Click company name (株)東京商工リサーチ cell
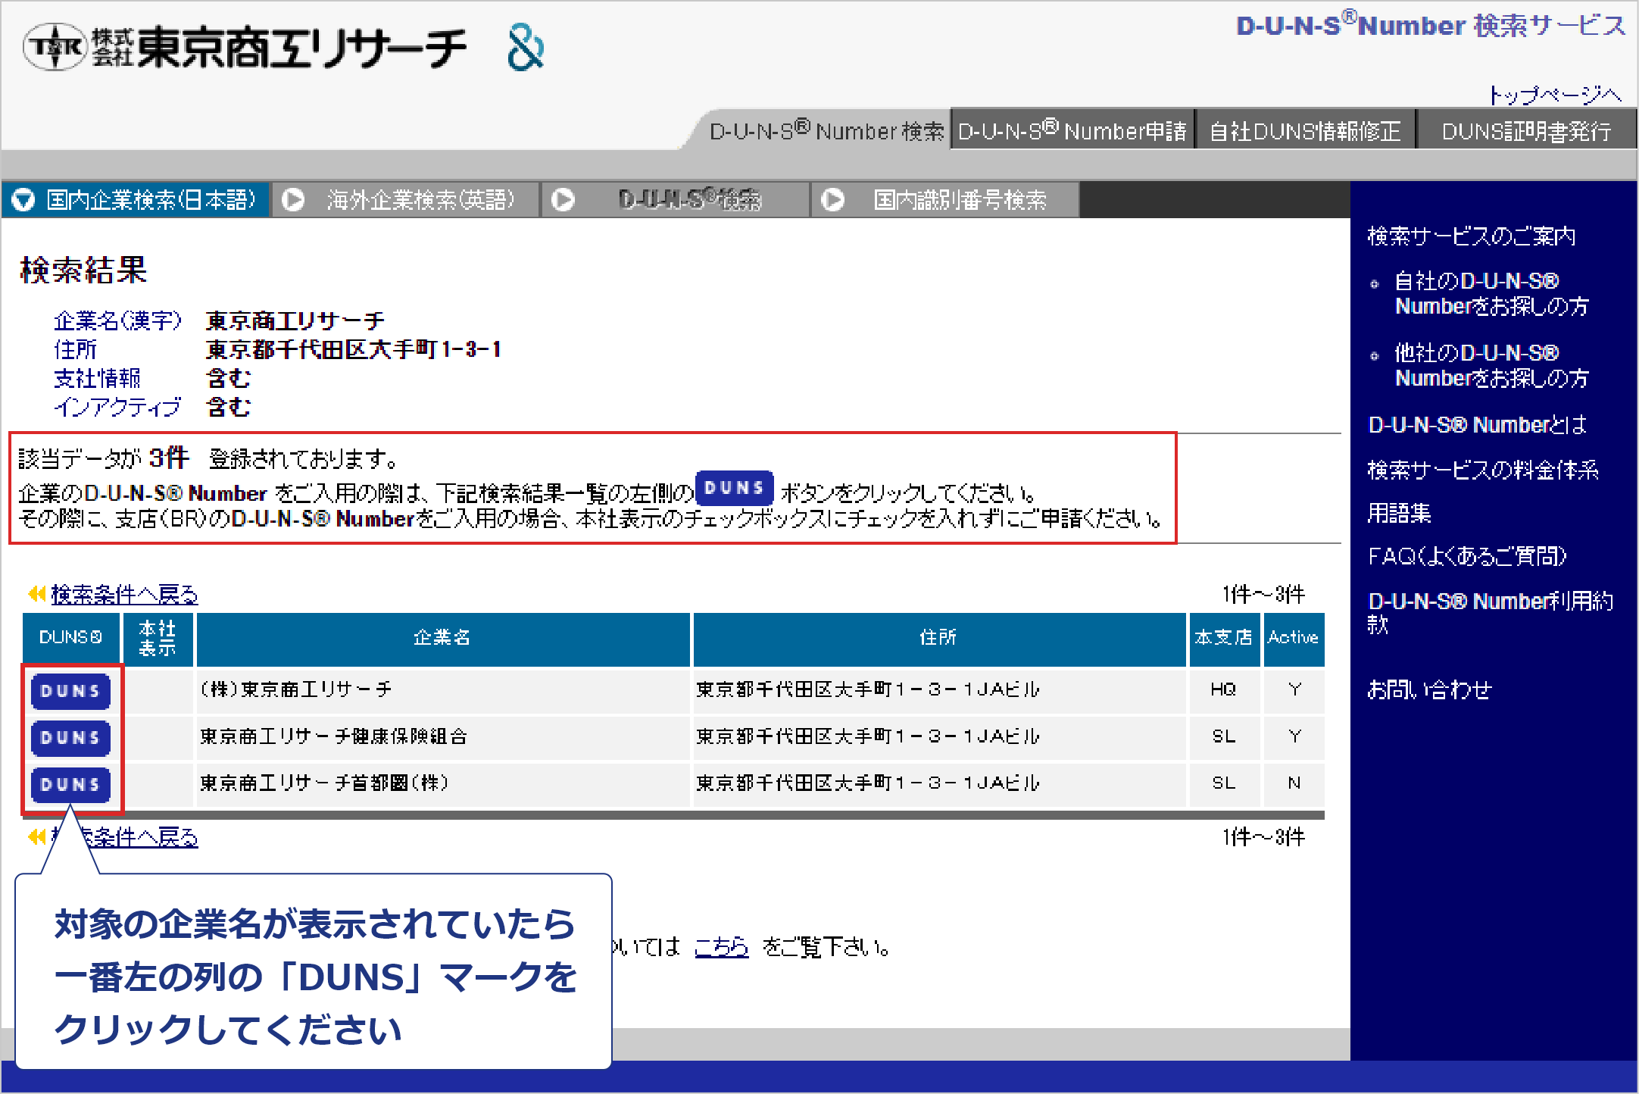Viewport: 1639px width, 1094px height. coord(443,690)
